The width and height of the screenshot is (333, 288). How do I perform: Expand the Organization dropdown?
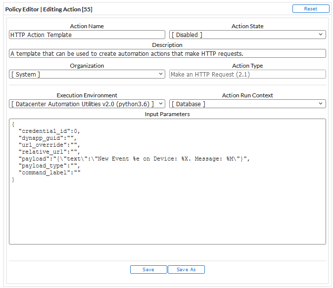pyautogui.click(x=87, y=74)
